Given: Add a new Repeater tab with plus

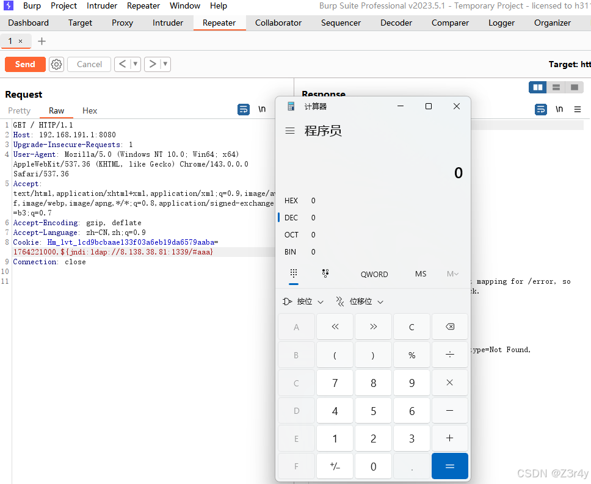Looking at the screenshot, I should (x=42, y=41).
